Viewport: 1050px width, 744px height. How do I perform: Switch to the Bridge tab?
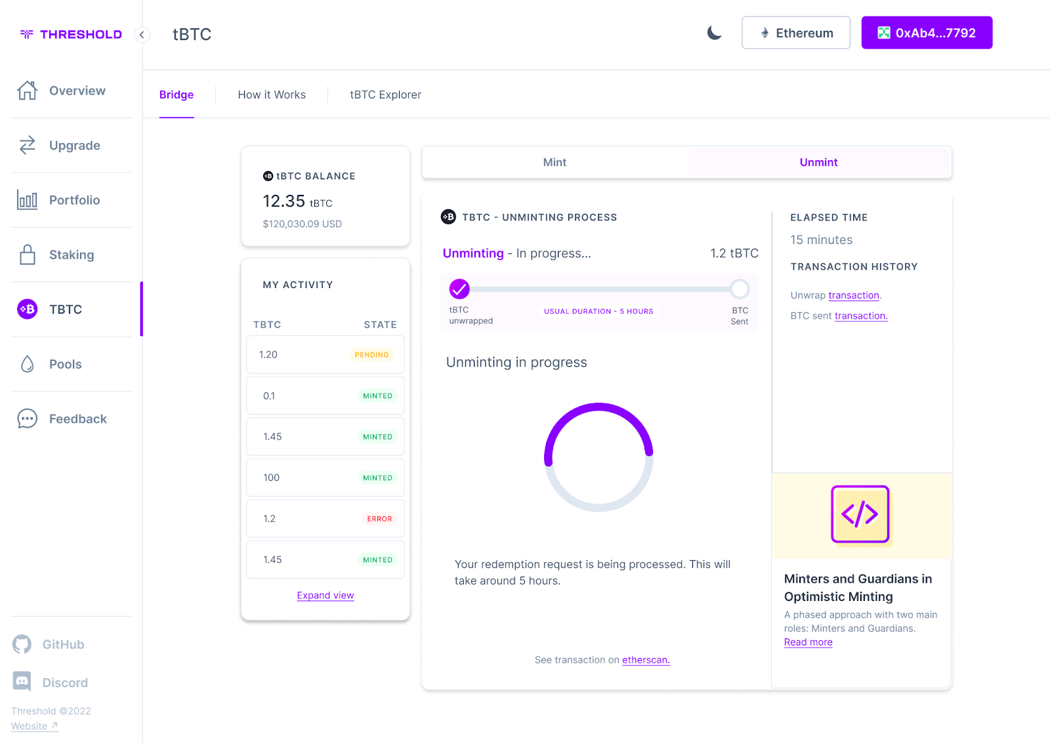pyautogui.click(x=177, y=94)
